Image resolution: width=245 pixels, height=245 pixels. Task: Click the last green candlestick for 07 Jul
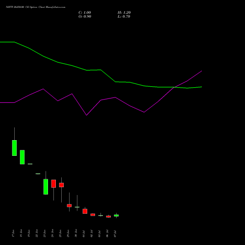116,216
